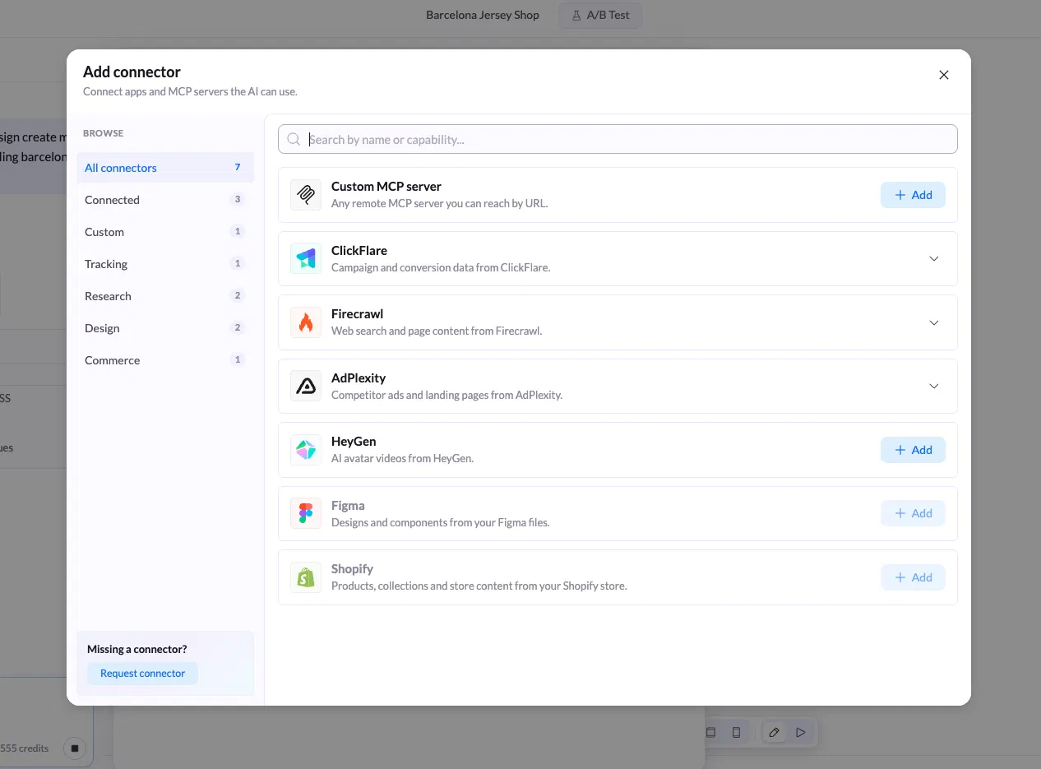Close the Add connector dialog
Screen dimensions: 1041x769
944,75
